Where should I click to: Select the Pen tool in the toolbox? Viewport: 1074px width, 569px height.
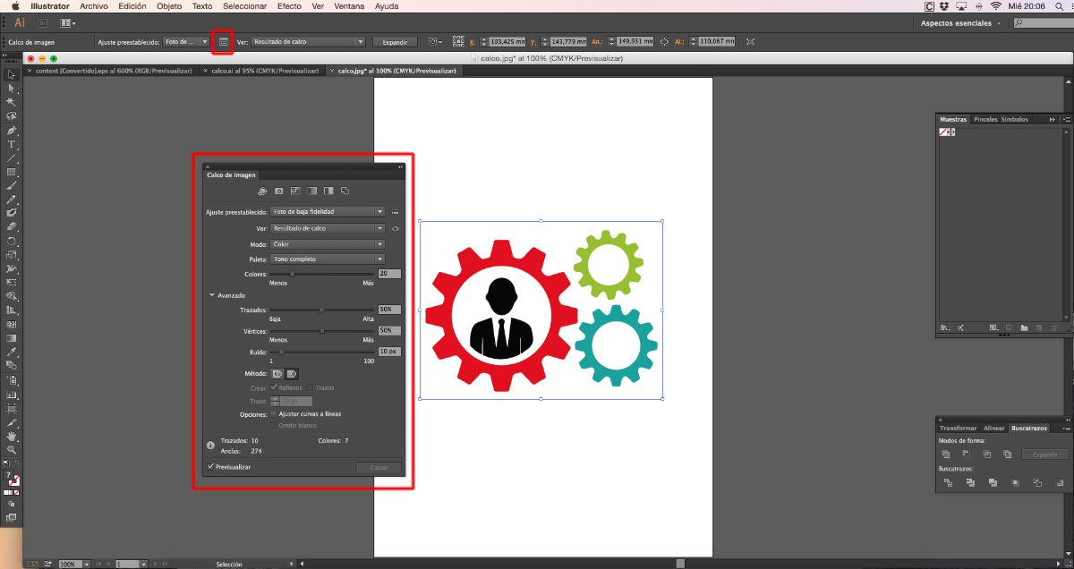click(x=12, y=130)
